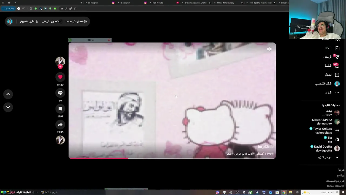Open the TikTok 2026 copyright footer text
This screenshot has width=346, height=195.
point(335,186)
